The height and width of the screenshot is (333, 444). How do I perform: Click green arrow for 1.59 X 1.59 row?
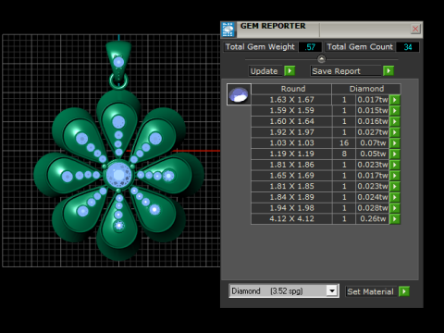395,110
